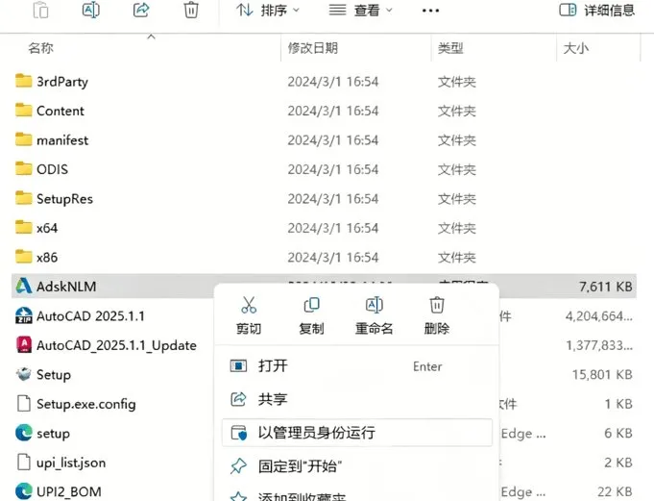The width and height of the screenshot is (654, 501).
Task: Choose 以管理员身份运行 from context menu
Action: tap(357, 433)
